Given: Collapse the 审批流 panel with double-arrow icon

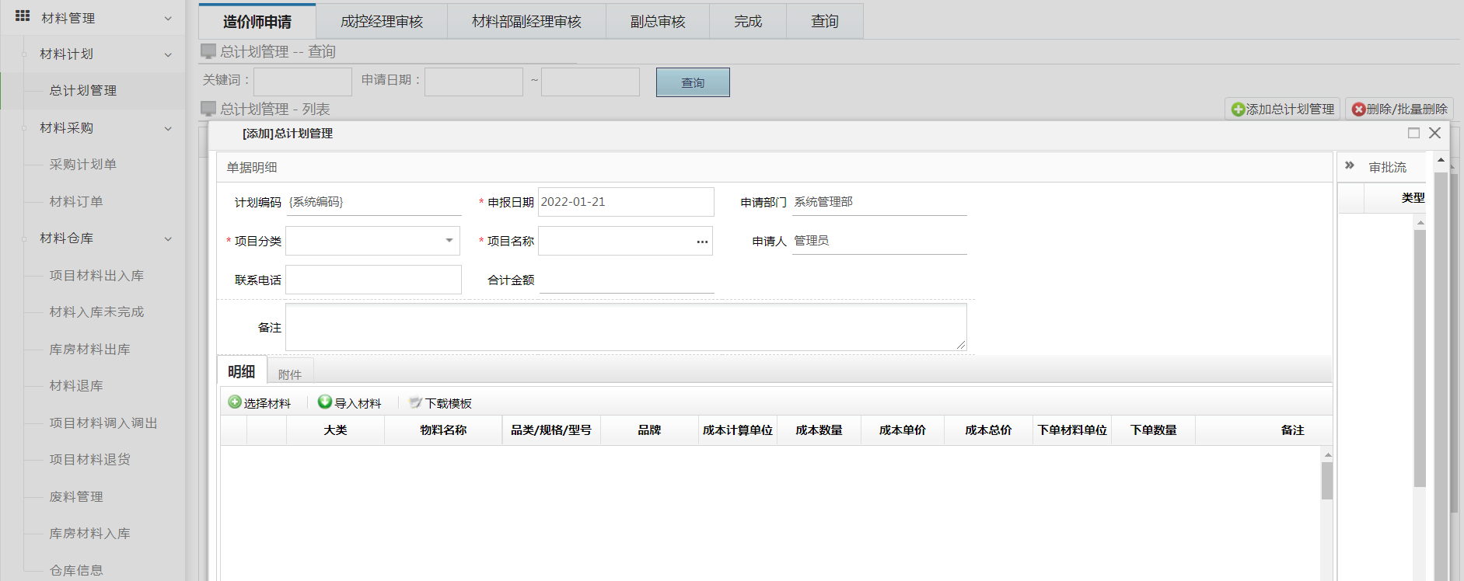Looking at the screenshot, I should [x=1350, y=165].
